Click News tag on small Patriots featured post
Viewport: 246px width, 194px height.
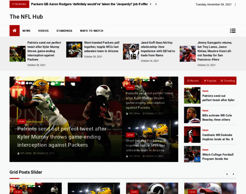(130, 88)
